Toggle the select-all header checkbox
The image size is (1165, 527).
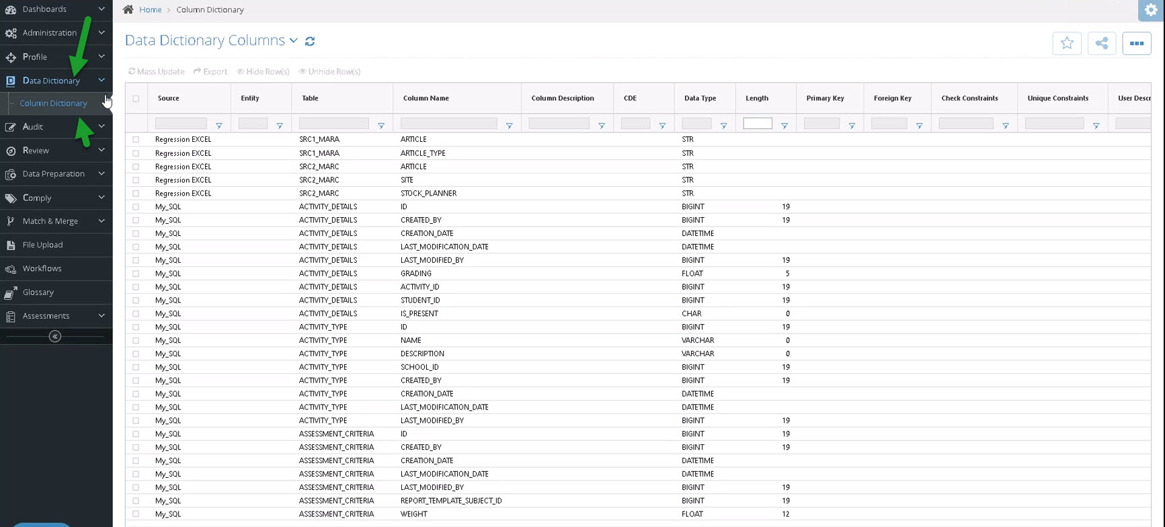click(136, 98)
